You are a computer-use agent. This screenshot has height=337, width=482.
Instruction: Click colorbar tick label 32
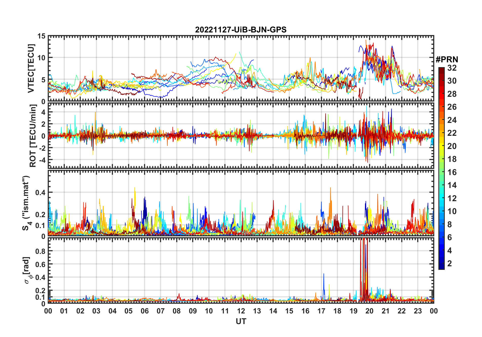point(452,68)
